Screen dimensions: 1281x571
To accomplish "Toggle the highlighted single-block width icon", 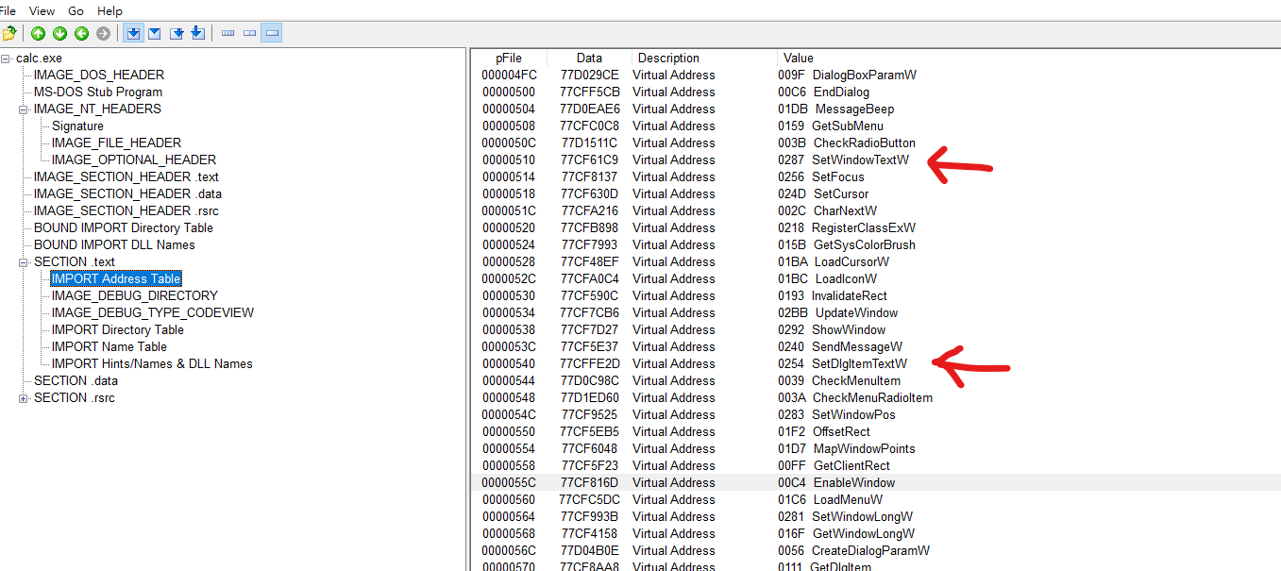I will point(272,34).
